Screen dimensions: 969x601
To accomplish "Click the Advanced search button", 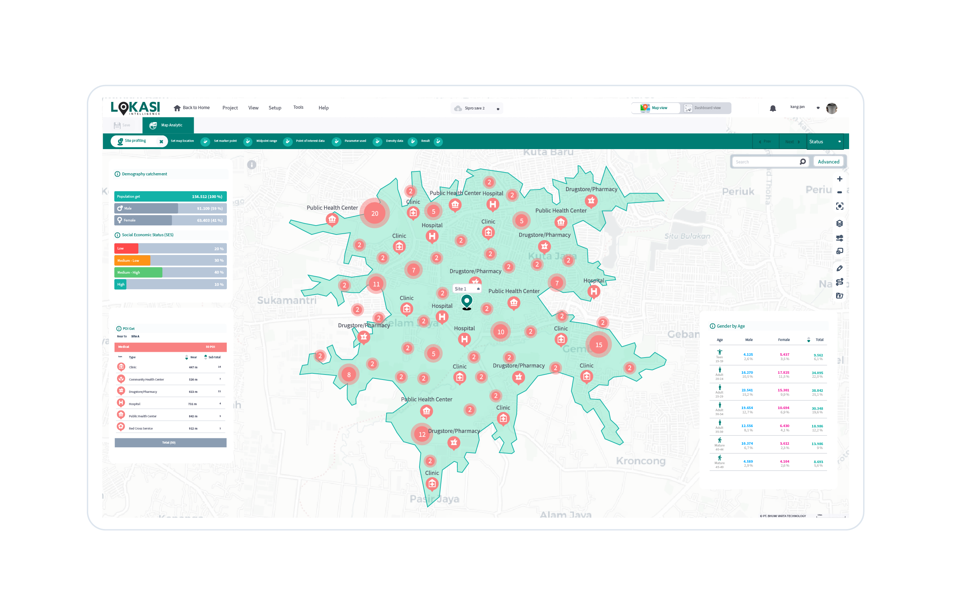I will [x=828, y=162].
